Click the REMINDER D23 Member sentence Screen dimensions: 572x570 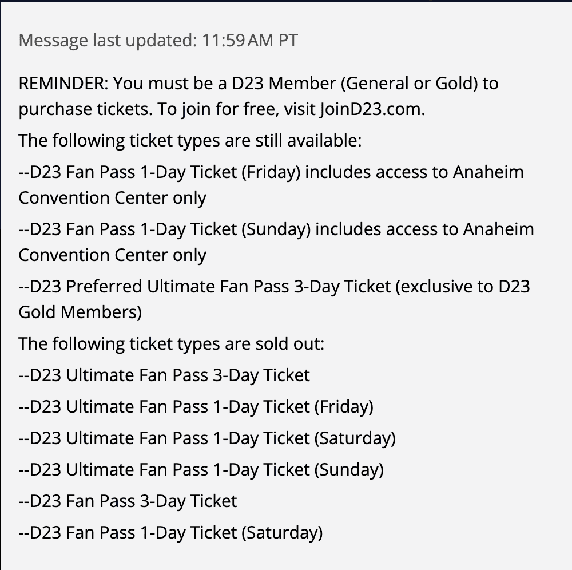[259, 96]
